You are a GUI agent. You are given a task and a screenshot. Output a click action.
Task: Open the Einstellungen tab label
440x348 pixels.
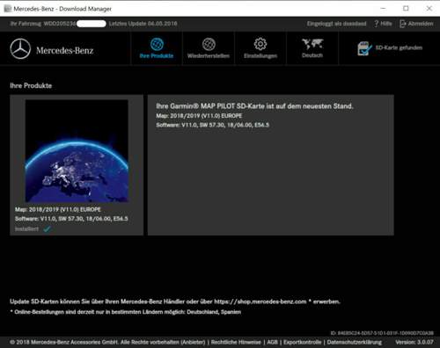(260, 55)
